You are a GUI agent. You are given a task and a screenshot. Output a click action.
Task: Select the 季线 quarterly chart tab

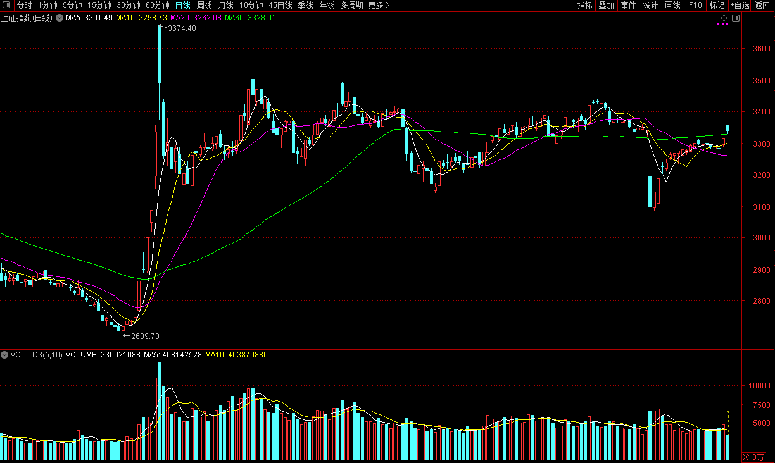coord(305,5)
